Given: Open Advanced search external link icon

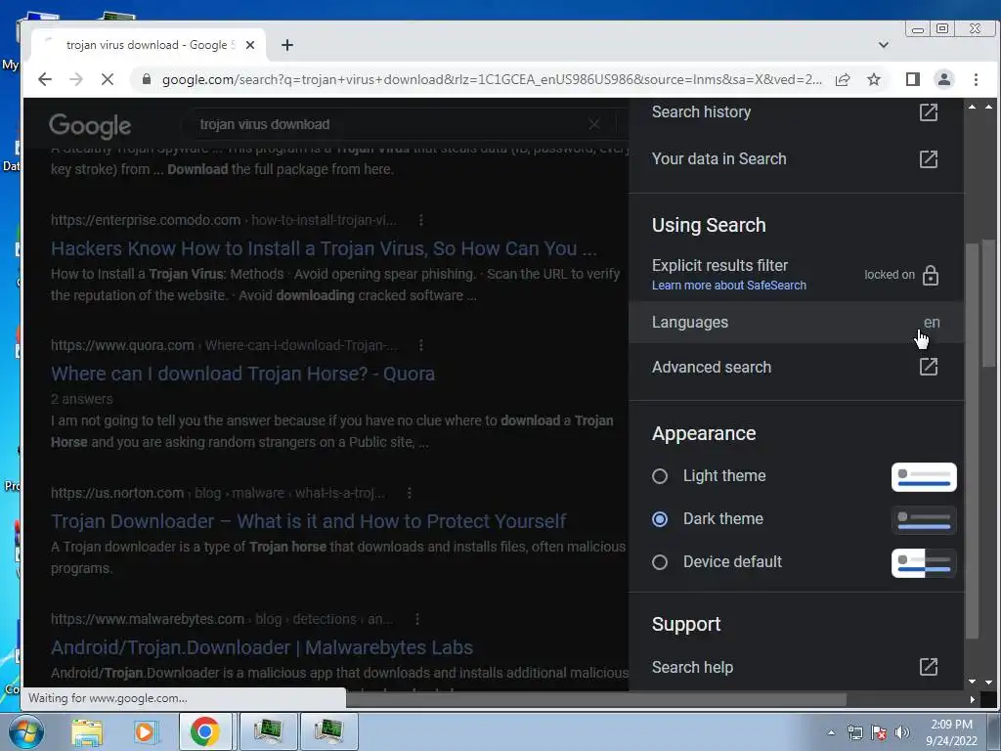Looking at the screenshot, I should pos(929,367).
